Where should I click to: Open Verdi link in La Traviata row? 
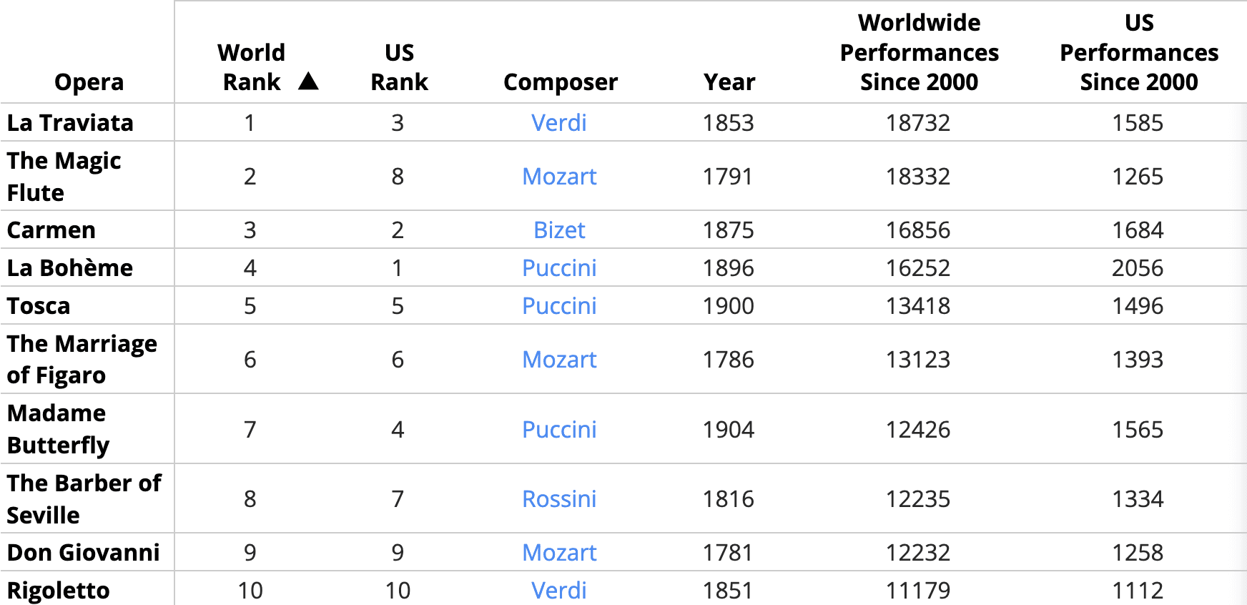[559, 123]
